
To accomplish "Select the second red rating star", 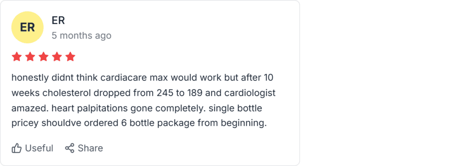I will pos(30,57).
